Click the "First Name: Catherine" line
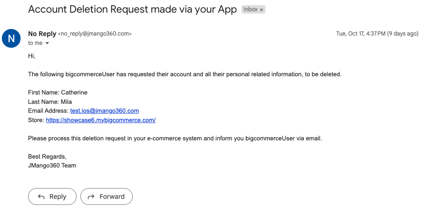The width and height of the screenshot is (421, 211). (x=57, y=93)
